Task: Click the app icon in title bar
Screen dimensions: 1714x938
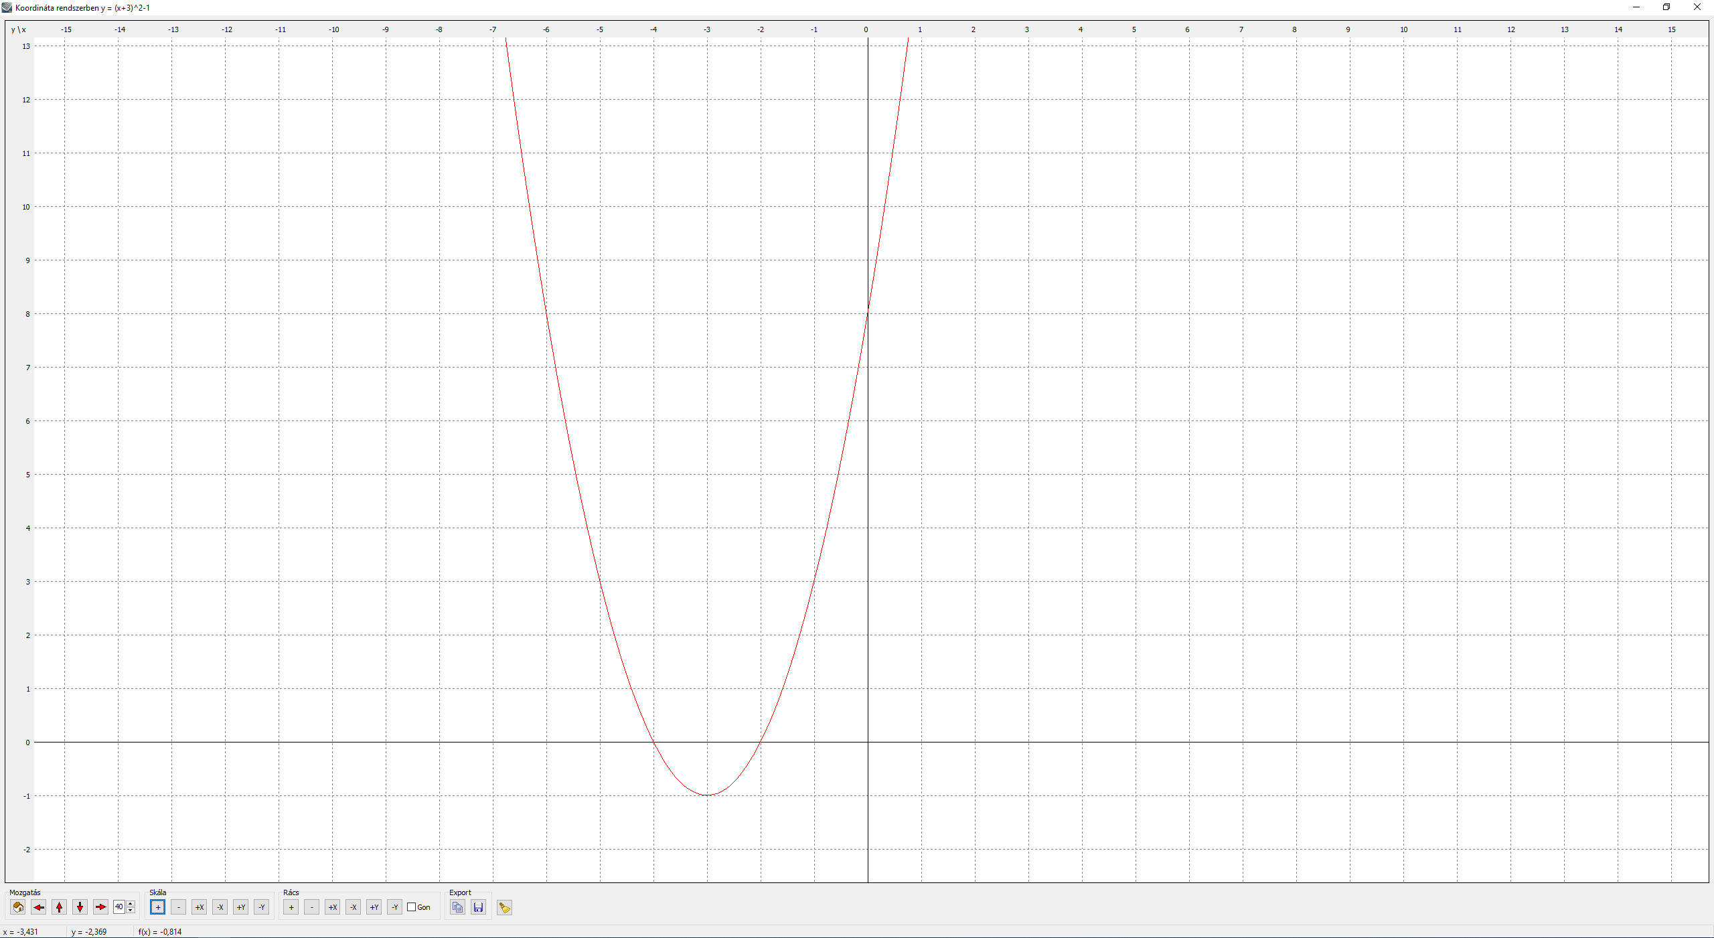Action: pyautogui.click(x=7, y=7)
